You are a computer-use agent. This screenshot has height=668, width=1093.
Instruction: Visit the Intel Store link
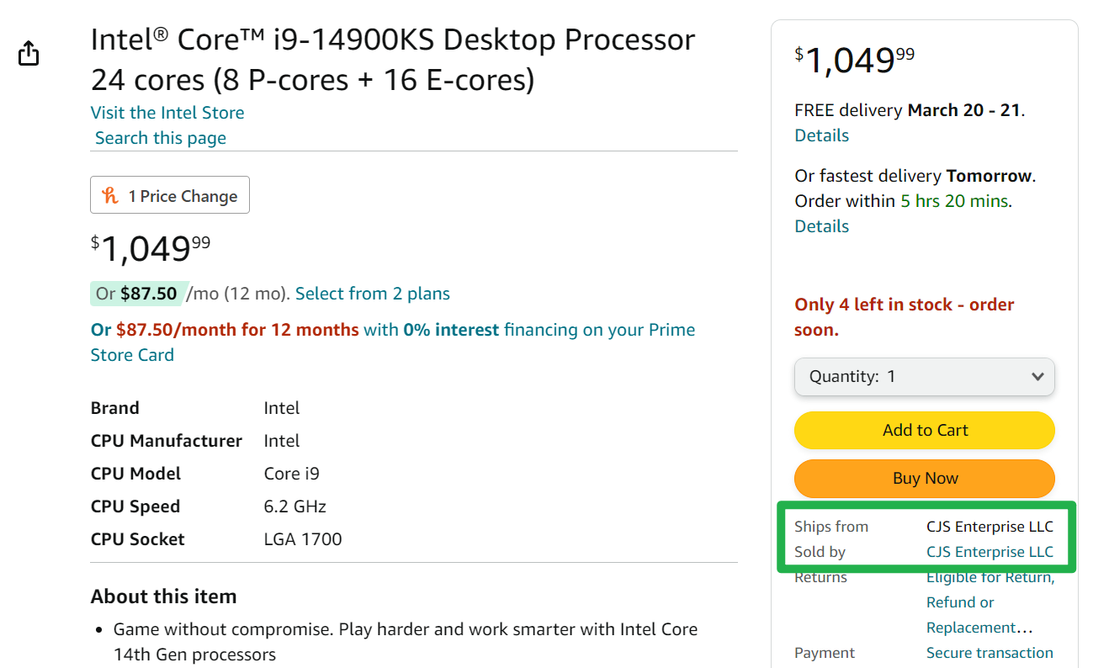(167, 113)
